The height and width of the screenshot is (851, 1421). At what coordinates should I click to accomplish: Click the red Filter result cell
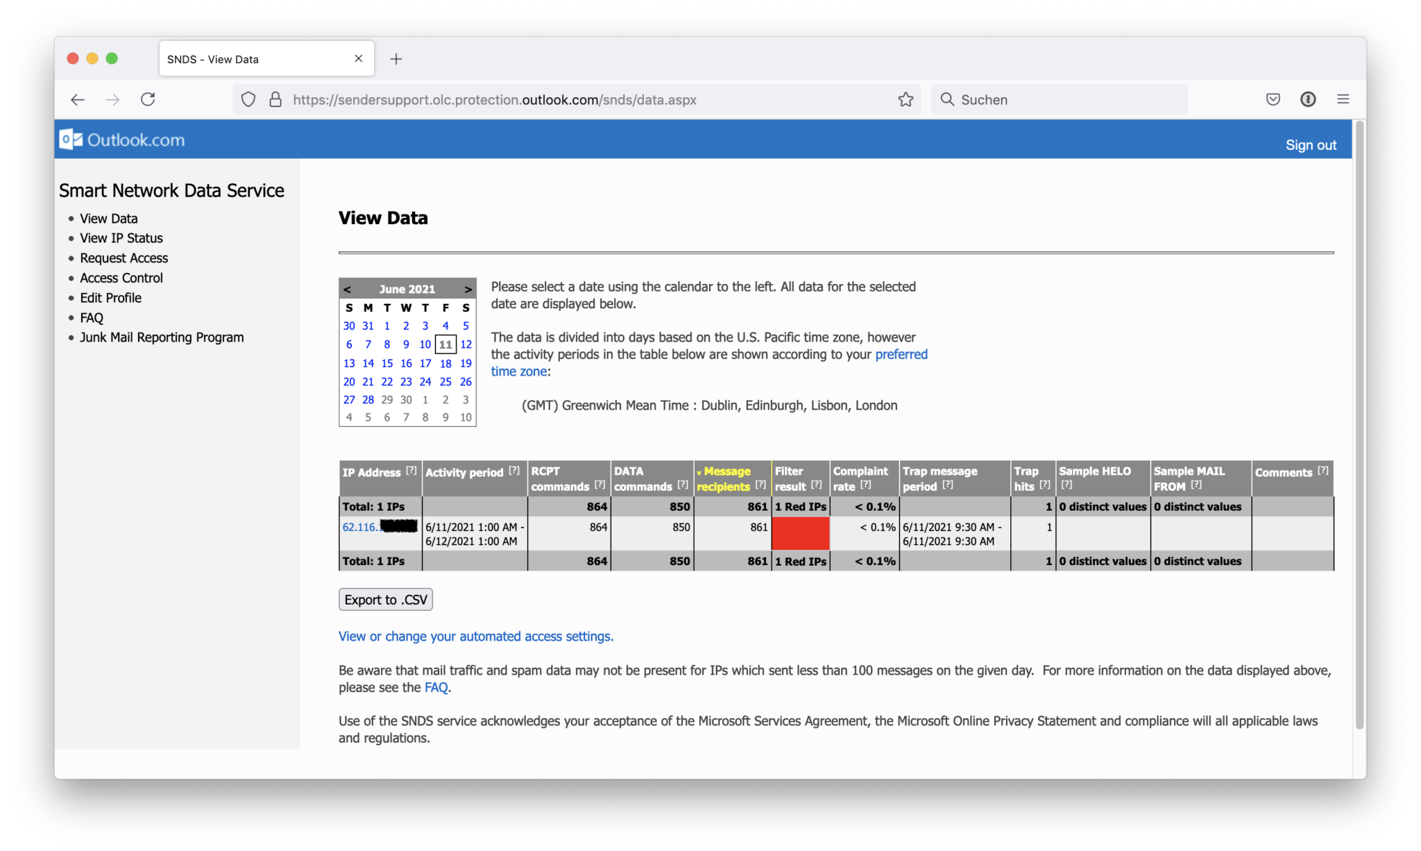pos(800,534)
